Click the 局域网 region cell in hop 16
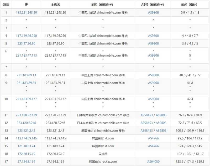The height and width of the screenshot is (166, 210). pyautogui.click(x=103, y=154)
